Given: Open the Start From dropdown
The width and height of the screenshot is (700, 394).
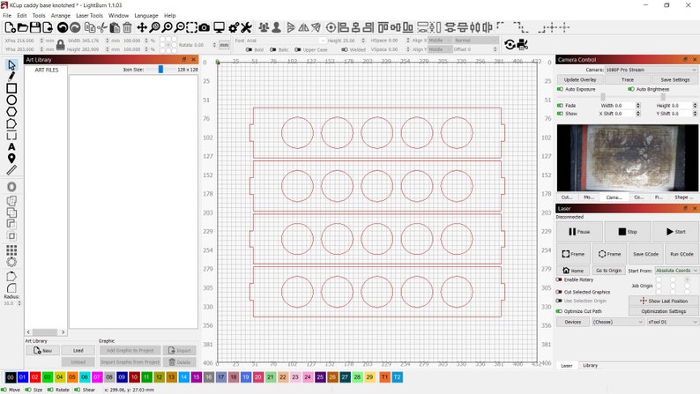Looking at the screenshot, I should tap(676, 271).
